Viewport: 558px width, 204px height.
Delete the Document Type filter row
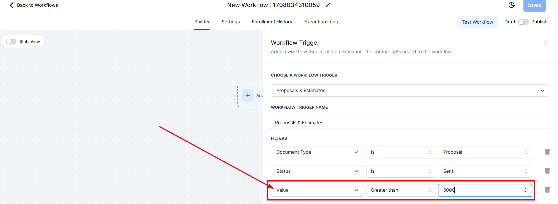pos(547,152)
